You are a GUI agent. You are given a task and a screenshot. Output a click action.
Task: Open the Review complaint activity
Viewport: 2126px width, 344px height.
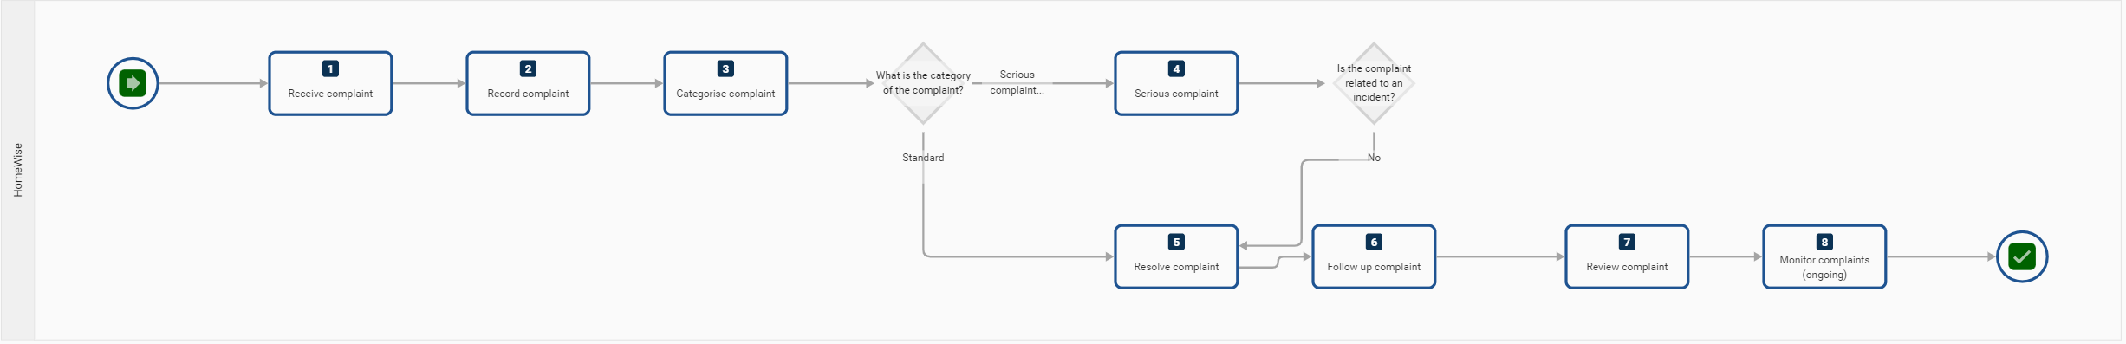click(1627, 256)
